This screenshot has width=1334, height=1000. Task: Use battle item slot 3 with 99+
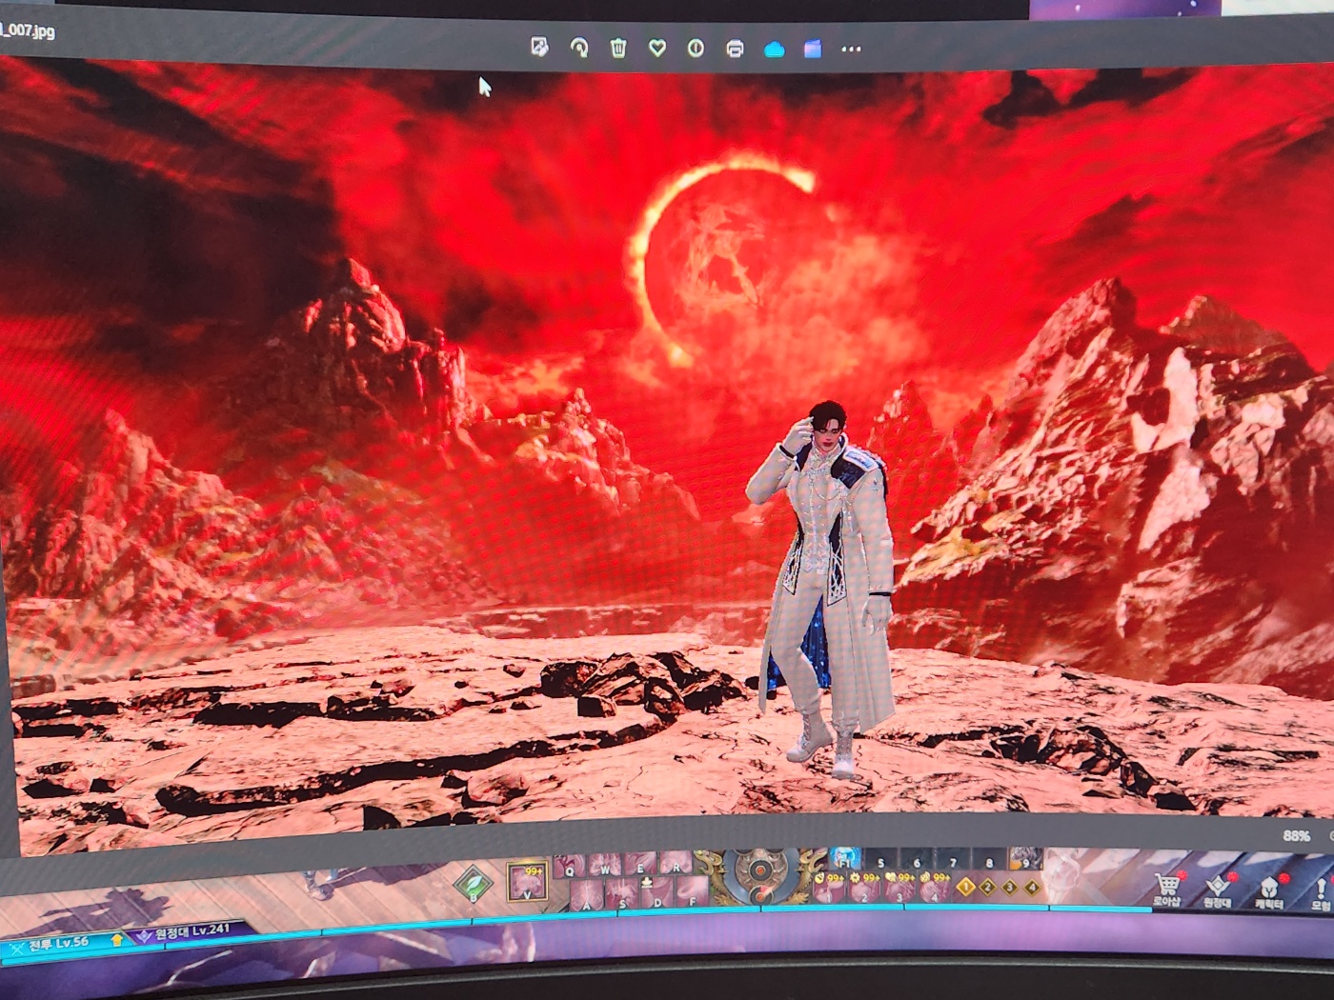899,888
